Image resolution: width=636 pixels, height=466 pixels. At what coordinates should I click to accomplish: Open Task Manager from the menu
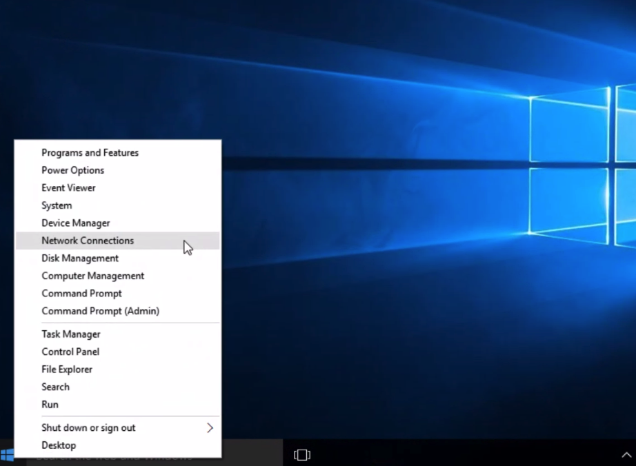pos(118,334)
